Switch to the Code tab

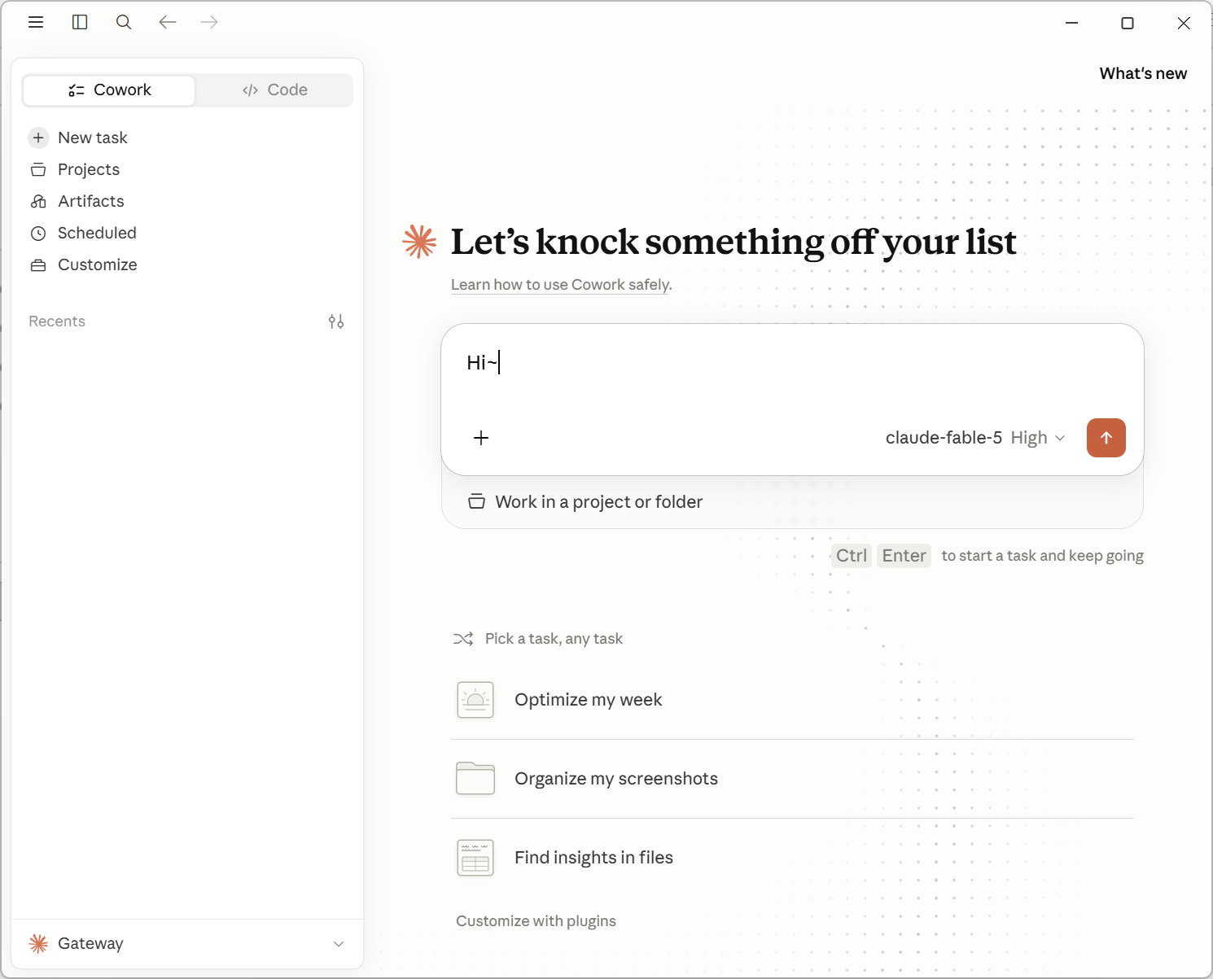(274, 90)
